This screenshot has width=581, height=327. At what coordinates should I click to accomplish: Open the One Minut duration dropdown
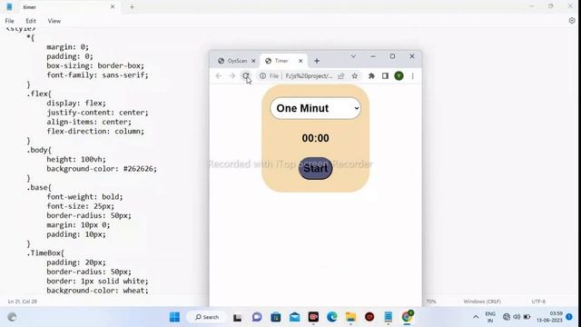click(315, 108)
